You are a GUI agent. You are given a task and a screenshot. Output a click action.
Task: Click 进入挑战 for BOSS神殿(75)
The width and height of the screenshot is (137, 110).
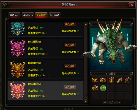point(70,87)
